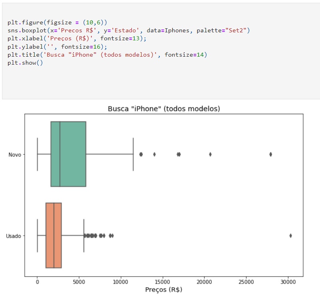Click the 'Usado' y-axis label
This screenshot has width=320, height=300.
14,236
